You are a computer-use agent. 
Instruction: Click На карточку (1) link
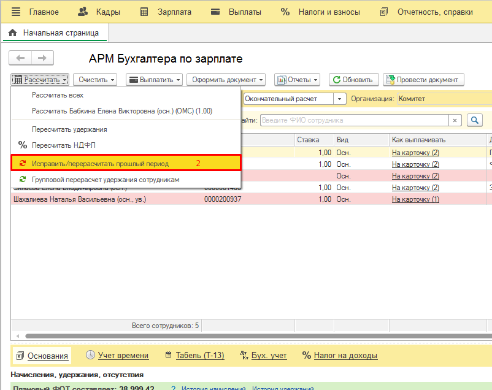415,199
